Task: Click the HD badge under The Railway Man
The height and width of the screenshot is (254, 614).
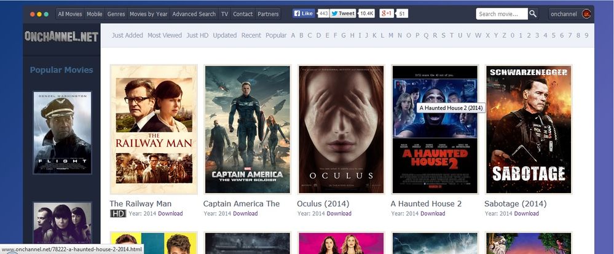Action: 118,213
